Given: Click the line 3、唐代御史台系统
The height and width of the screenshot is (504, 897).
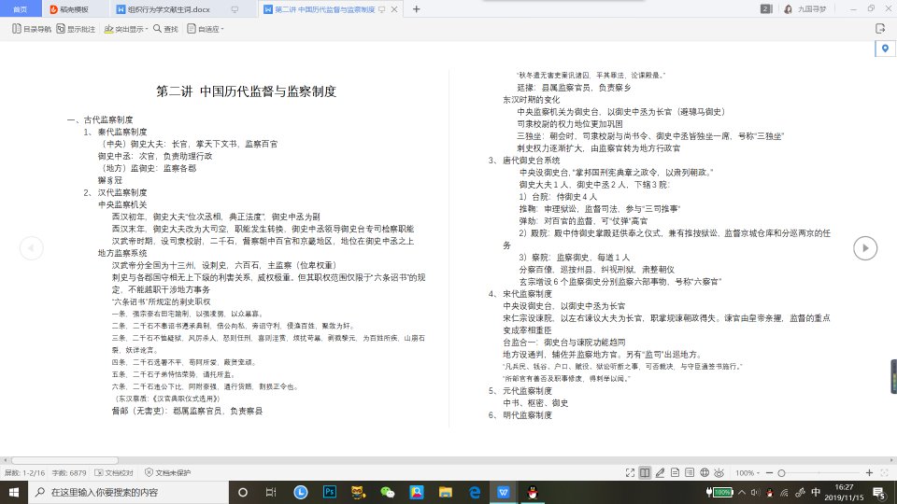Looking at the screenshot, I should [x=524, y=160].
